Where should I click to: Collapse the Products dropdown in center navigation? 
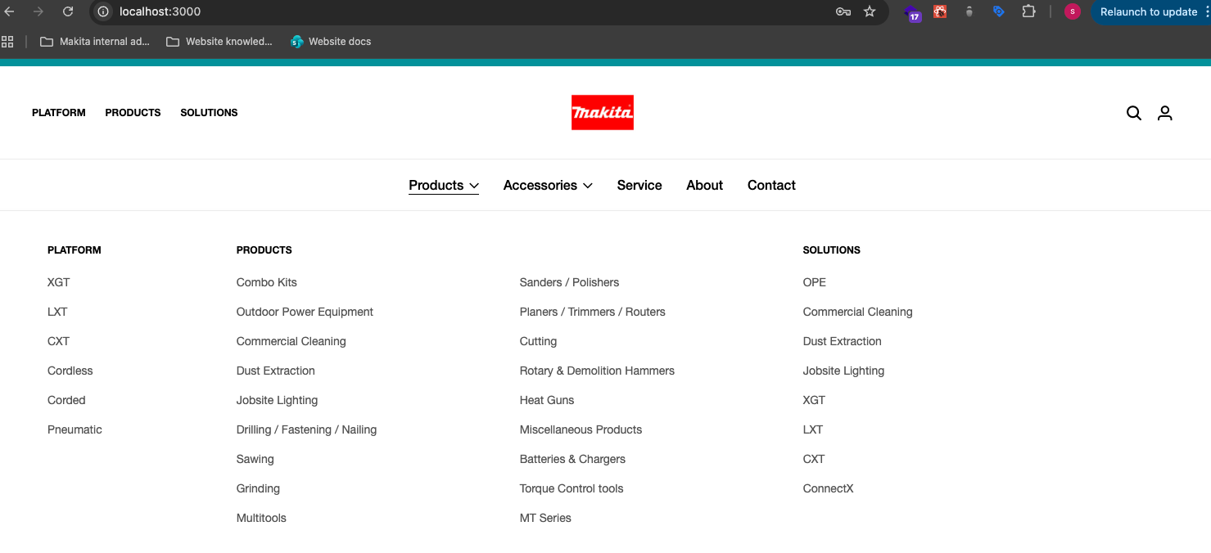tap(444, 185)
